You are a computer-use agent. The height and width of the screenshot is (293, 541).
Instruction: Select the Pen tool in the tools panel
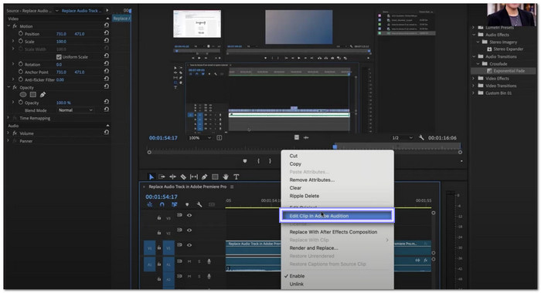(x=205, y=177)
